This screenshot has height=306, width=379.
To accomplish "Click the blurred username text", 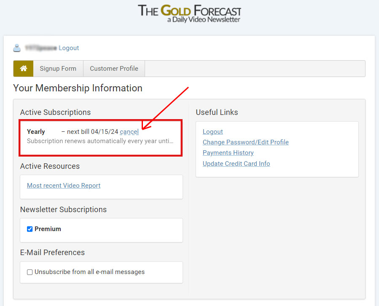I will click(40, 48).
